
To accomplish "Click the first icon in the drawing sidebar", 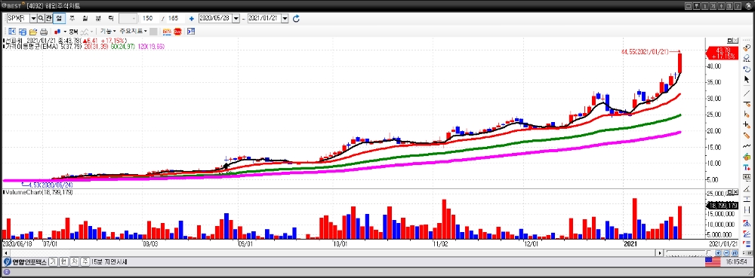I will [x=747, y=47].
